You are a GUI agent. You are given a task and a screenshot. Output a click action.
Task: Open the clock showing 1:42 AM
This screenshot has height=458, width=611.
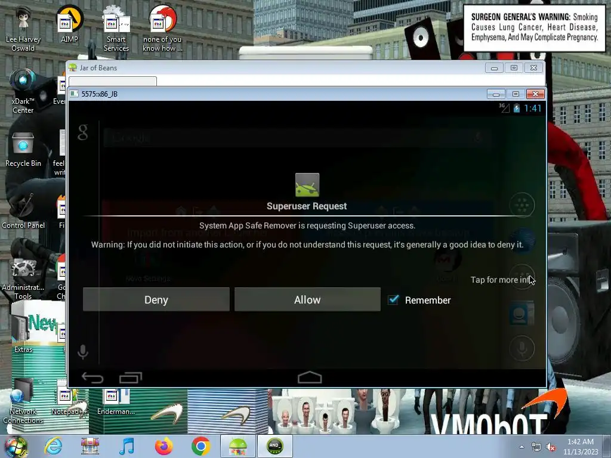pyautogui.click(x=580, y=447)
